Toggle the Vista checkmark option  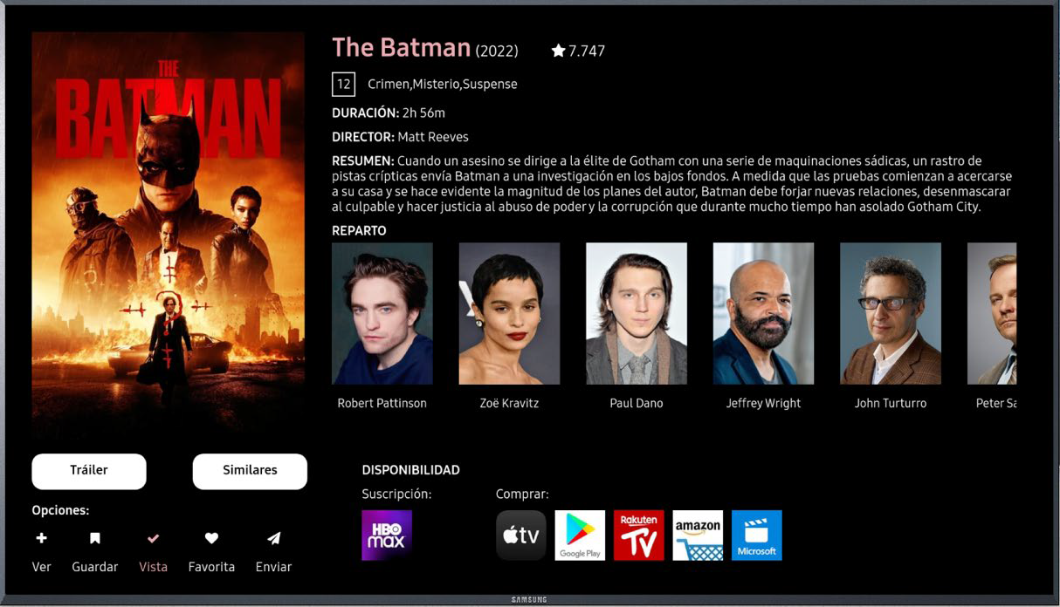[153, 538]
